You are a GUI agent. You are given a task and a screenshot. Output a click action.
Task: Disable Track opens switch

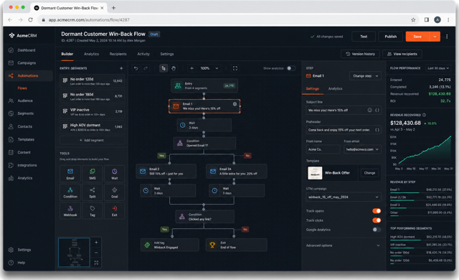(377, 211)
